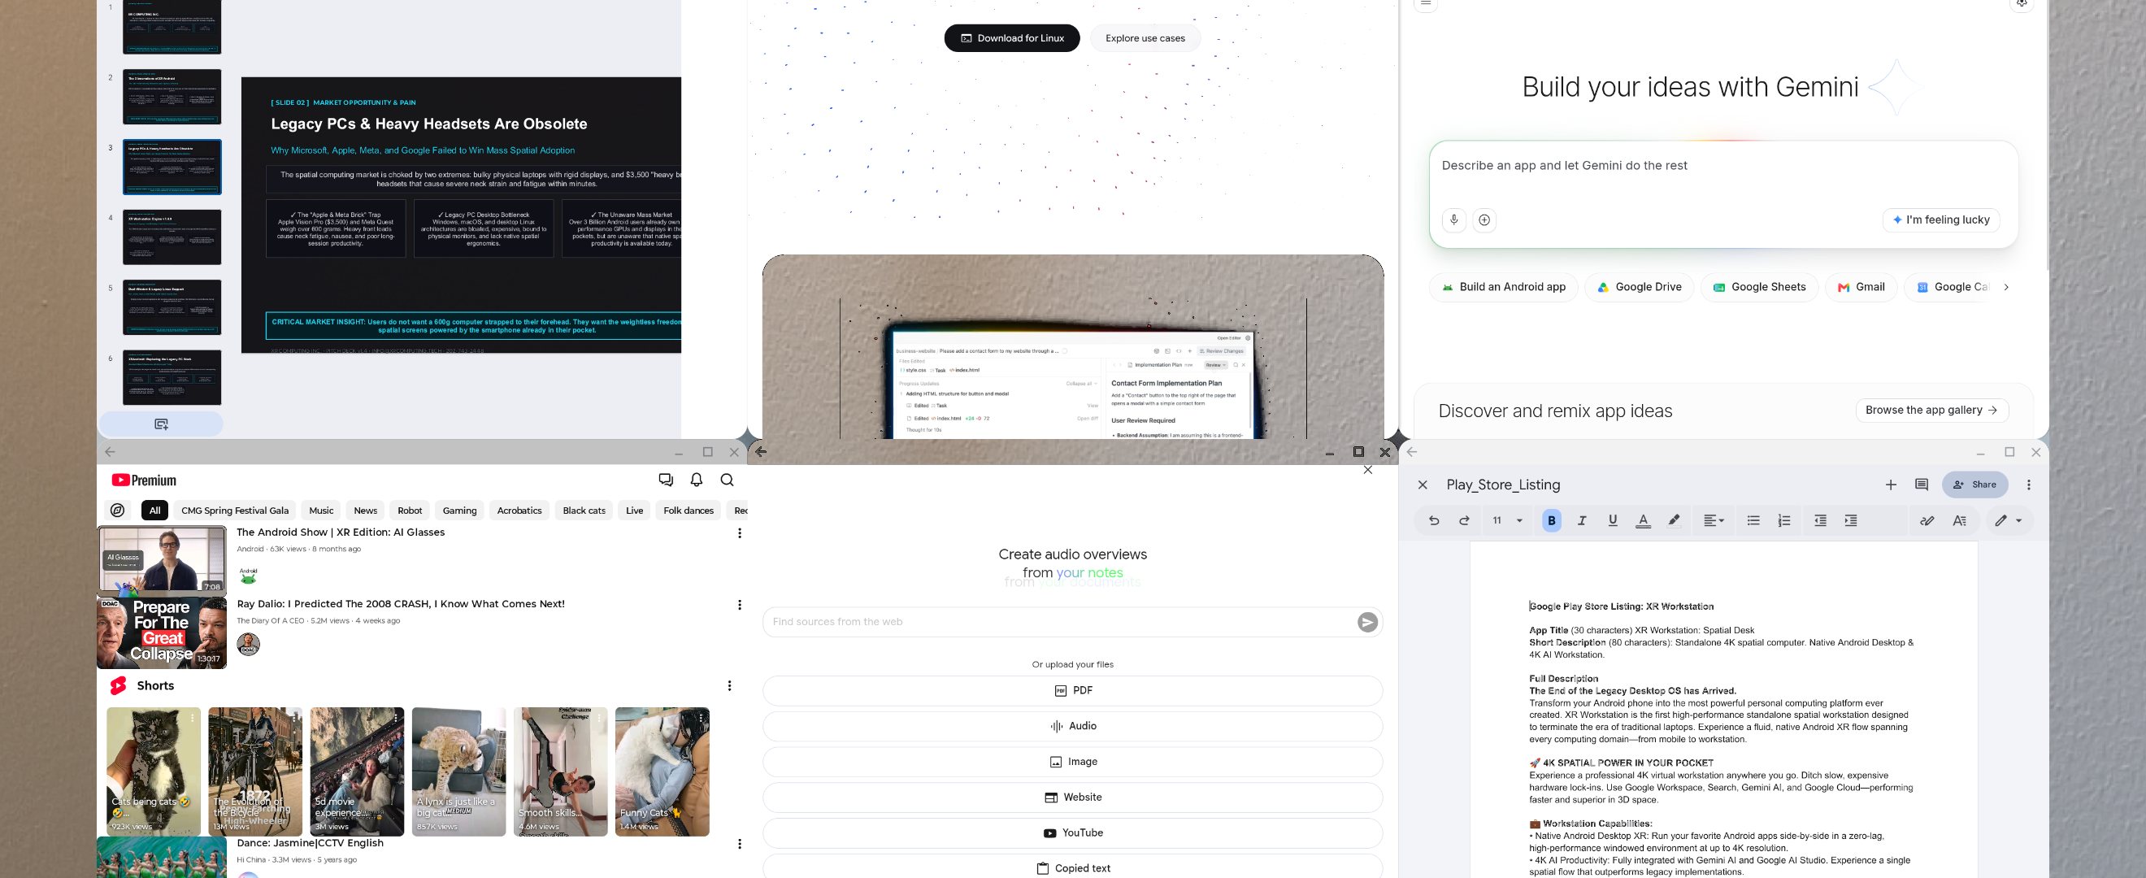The height and width of the screenshot is (878, 2146).
Task: Select the Gaming chip in YouTube
Action: (460, 511)
